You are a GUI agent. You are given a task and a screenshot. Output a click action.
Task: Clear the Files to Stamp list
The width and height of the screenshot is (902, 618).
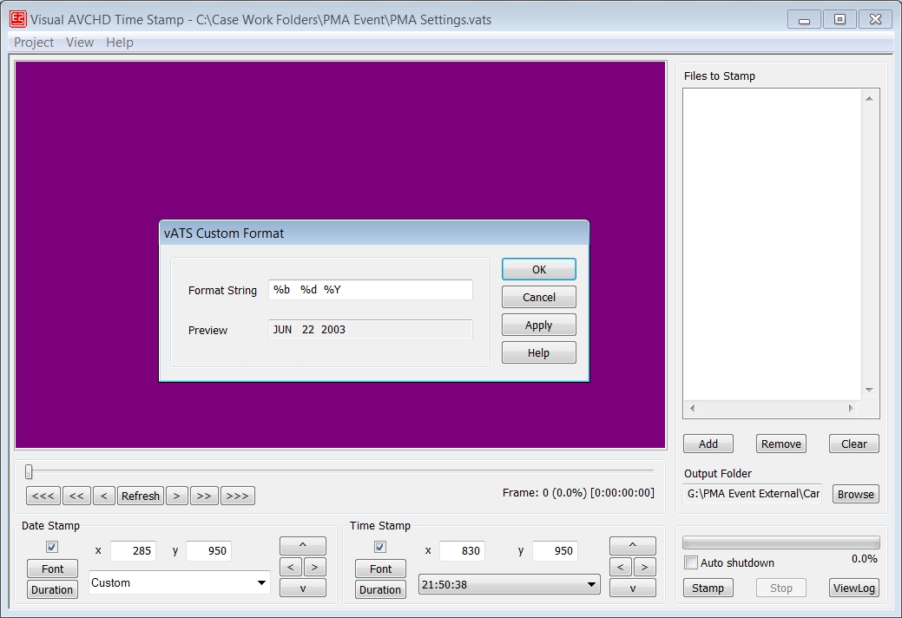click(854, 444)
